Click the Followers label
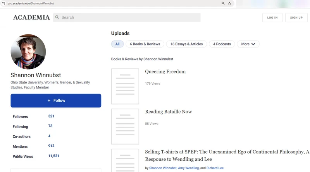This screenshot has width=310, height=172. tap(21, 117)
